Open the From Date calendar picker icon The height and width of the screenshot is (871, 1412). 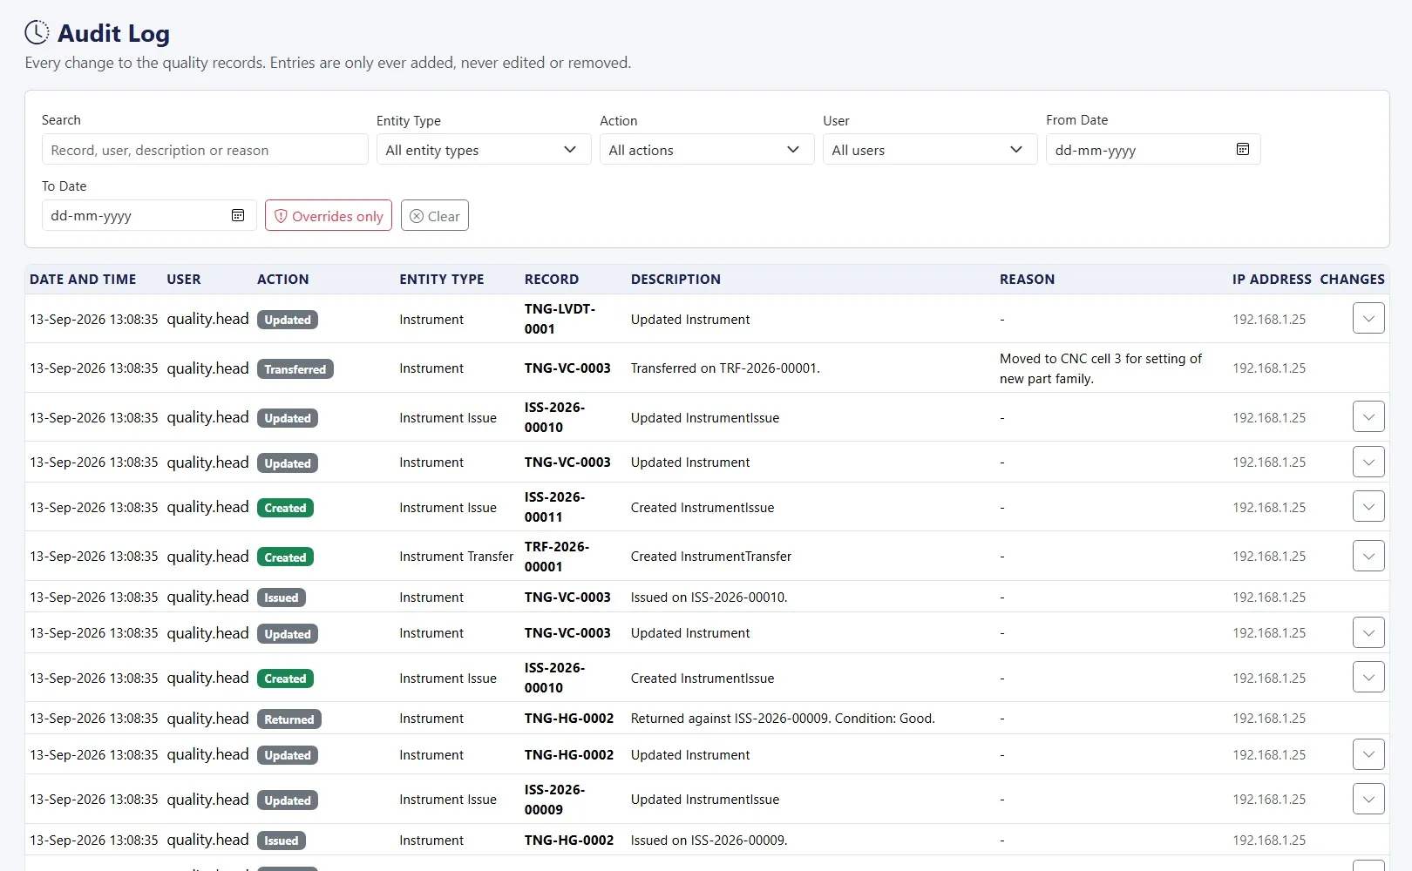coord(1243,150)
